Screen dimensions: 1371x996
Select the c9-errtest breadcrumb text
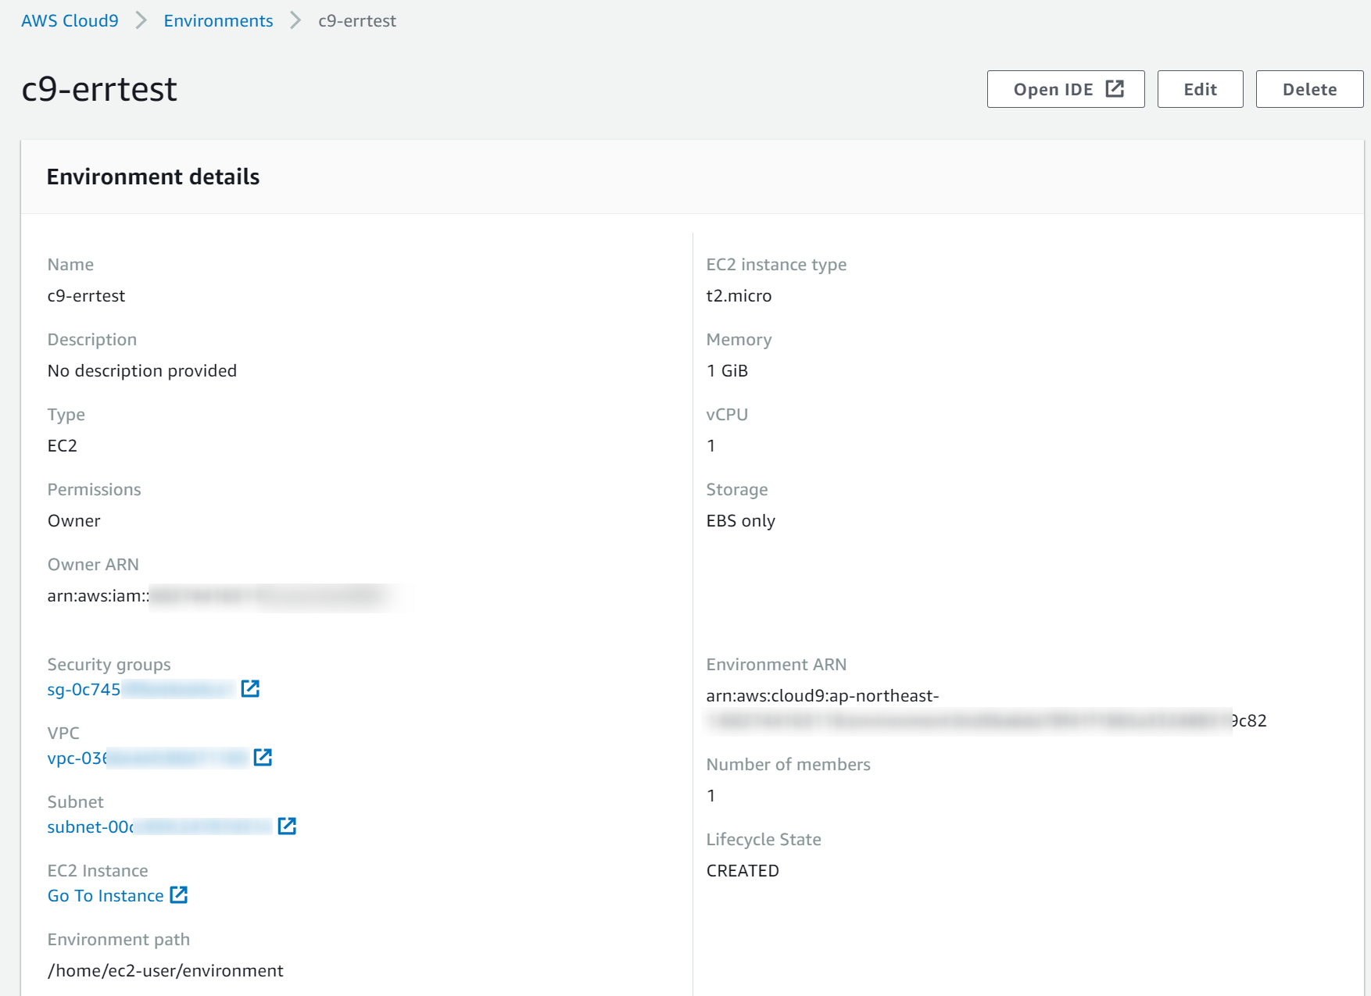point(357,21)
